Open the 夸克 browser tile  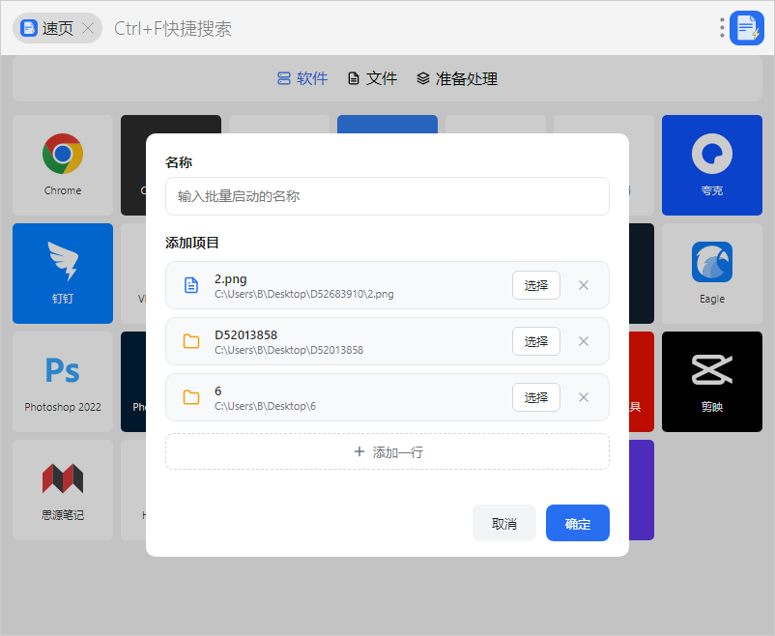click(712, 165)
